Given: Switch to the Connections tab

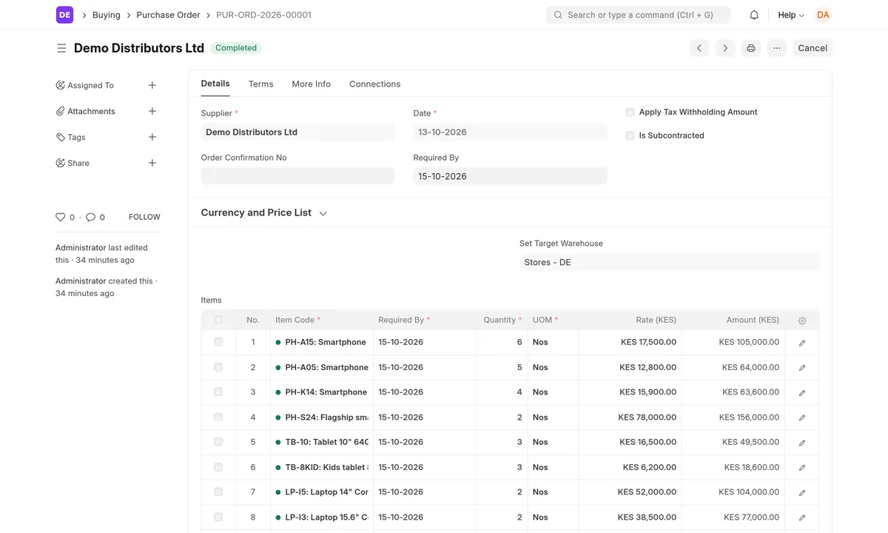Looking at the screenshot, I should point(374,84).
